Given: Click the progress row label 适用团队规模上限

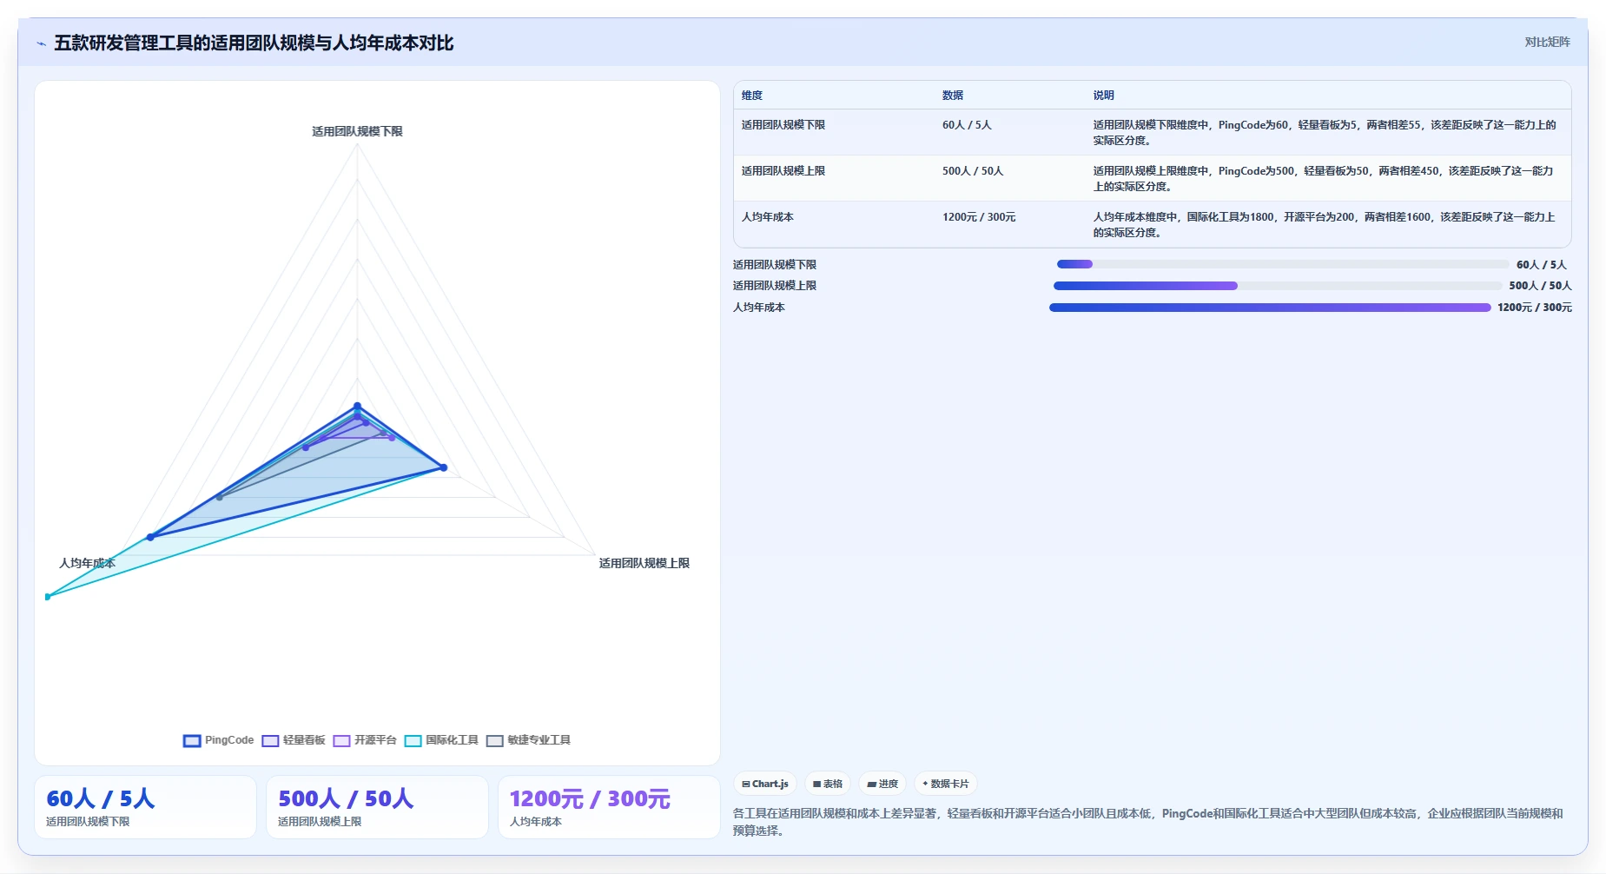Looking at the screenshot, I should [775, 286].
